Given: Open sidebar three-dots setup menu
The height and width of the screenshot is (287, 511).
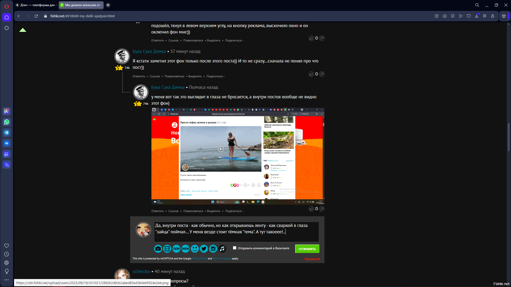Looking at the screenshot, I should pyautogui.click(x=7, y=280).
